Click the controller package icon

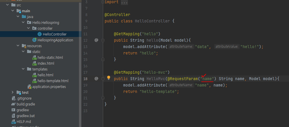(34, 28)
